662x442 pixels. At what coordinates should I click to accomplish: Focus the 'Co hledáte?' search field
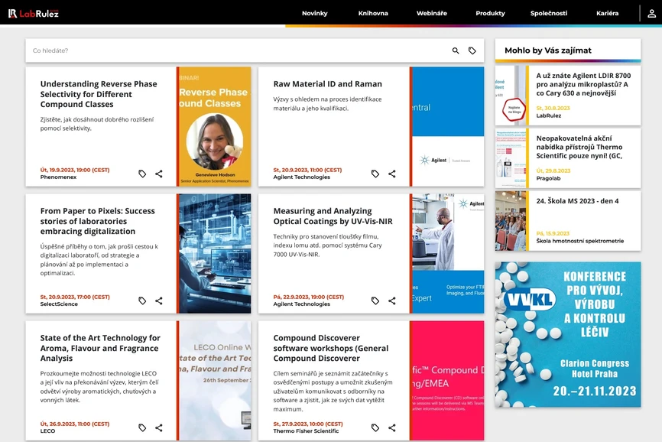click(239, 50)
